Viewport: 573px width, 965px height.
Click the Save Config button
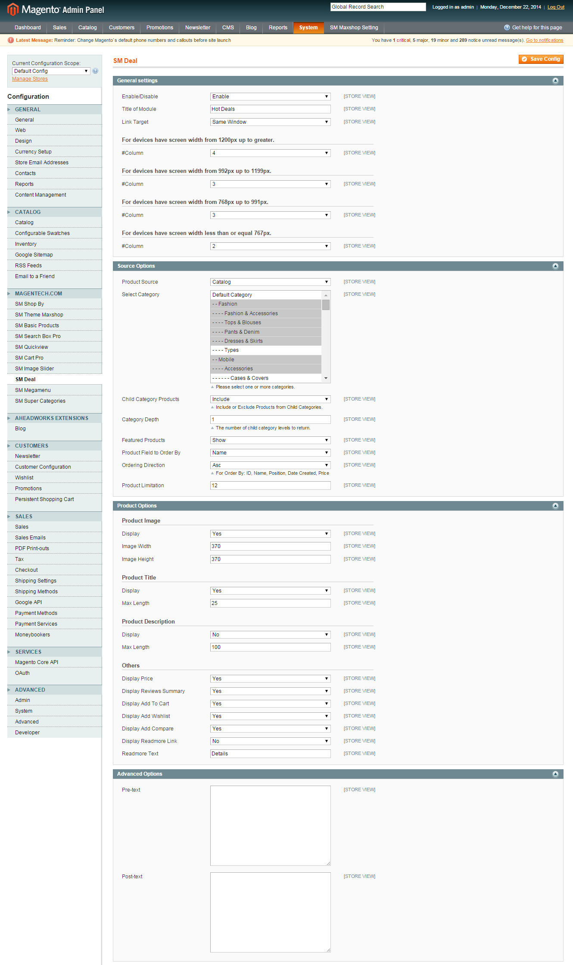click(541, 59)
